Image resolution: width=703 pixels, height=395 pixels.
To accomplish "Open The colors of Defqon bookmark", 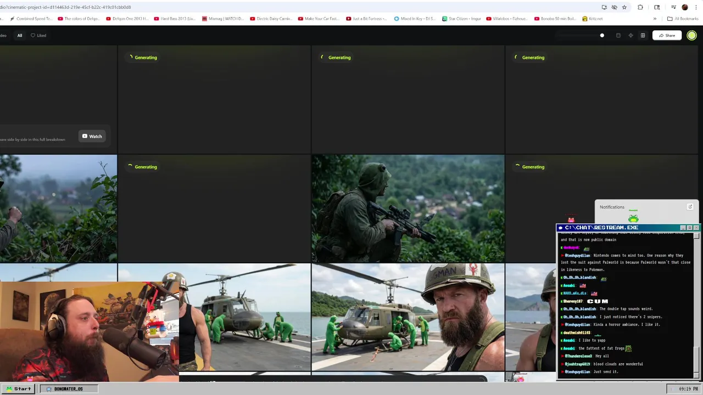I will click(x=79, y=19).
